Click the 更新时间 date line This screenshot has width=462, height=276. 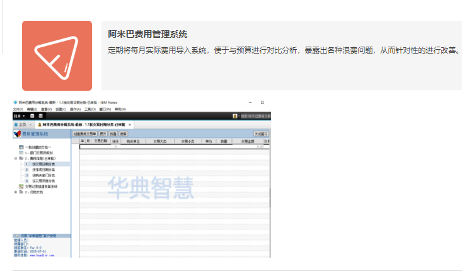[30, 252]
